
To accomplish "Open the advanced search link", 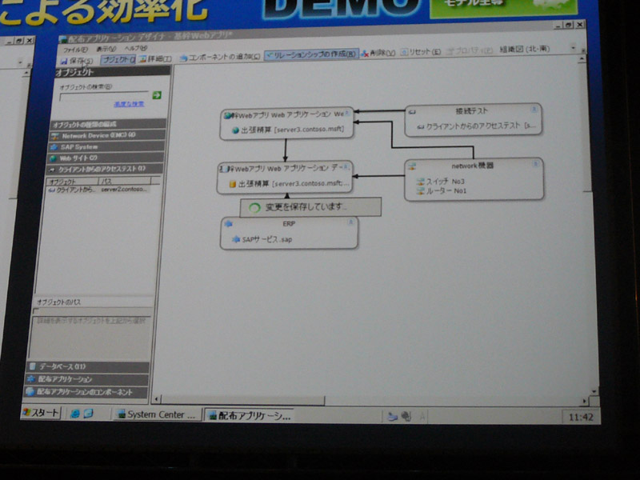I will point(129,104).
